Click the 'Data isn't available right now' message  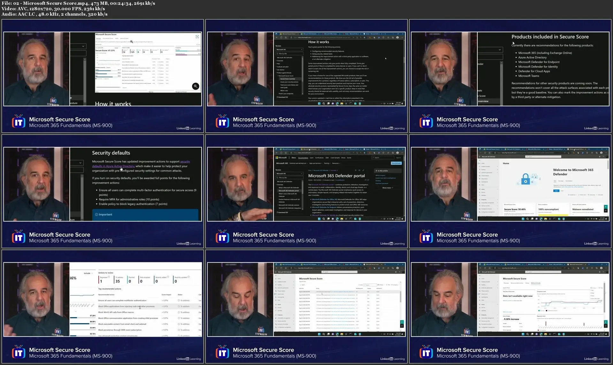tap(517, 296)
